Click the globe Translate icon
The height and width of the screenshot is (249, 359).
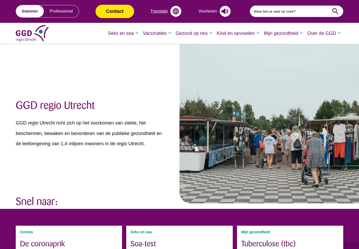176,11
